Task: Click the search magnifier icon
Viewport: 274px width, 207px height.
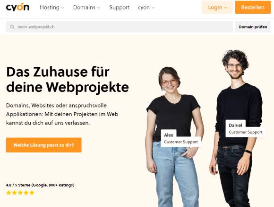Action: click(12, 27)
